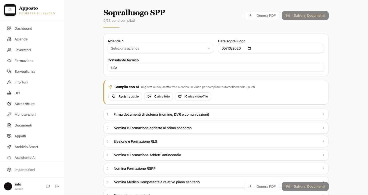368x195 pixels.
Task: Open the Assistente AI sidebar item
Action: coord(32,157)
